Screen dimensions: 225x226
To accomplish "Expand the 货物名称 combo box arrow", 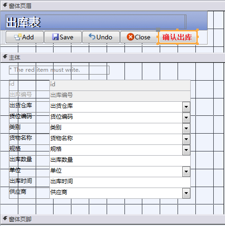I will pyautogui.click(x=186, y=139).
